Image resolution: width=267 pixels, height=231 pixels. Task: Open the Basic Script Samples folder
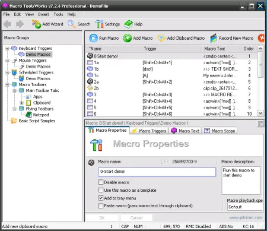pyautogui.click(x=14, y=121)
